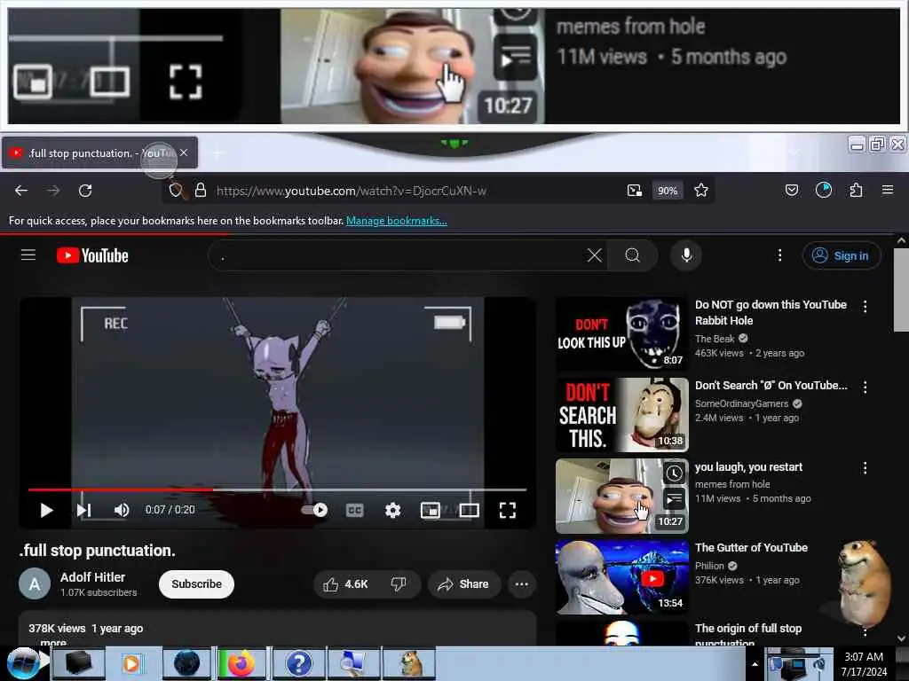Search with your voice microphone
Screen dimensions: 909x681
pyautogui.click(x=686, y=255)
